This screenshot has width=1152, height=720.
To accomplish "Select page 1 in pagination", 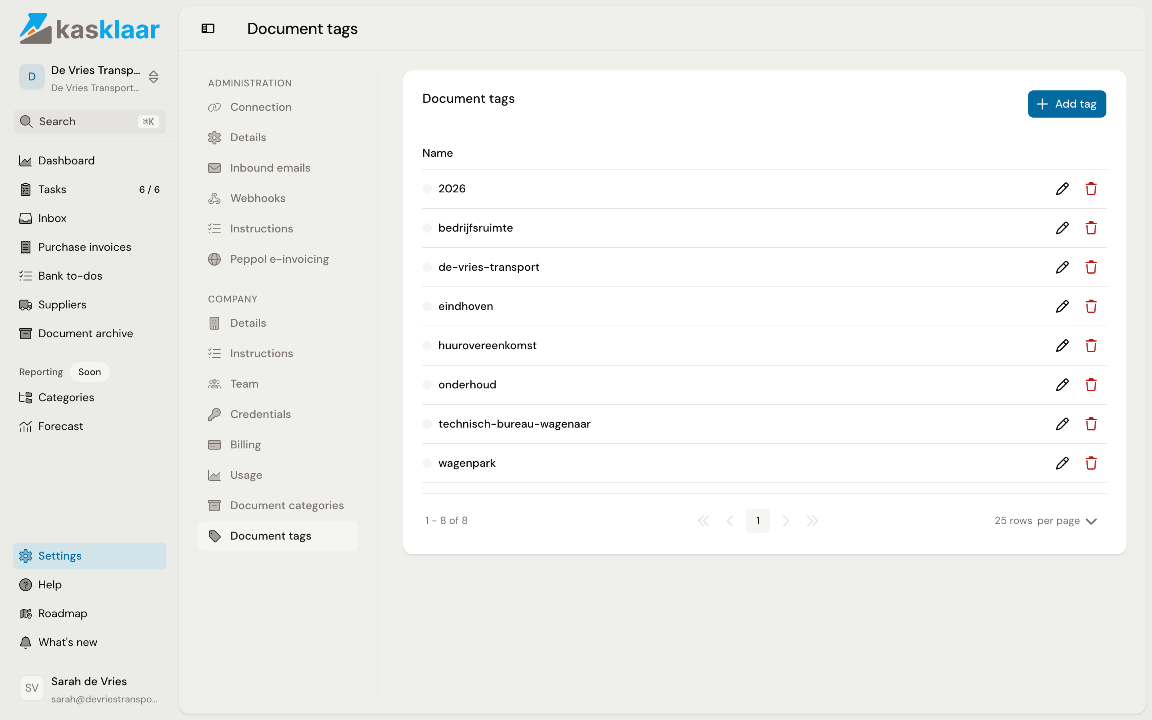I will pyautogui.click(x=758, y=521).
